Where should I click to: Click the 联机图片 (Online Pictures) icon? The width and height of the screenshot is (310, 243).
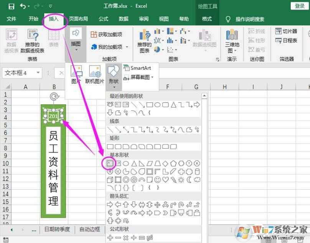point(95,73)
